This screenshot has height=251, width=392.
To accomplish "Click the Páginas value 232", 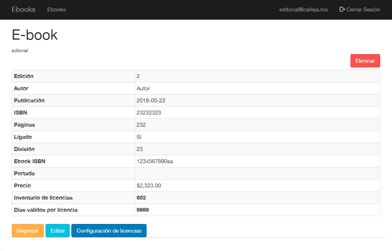I will click(141, 125).
